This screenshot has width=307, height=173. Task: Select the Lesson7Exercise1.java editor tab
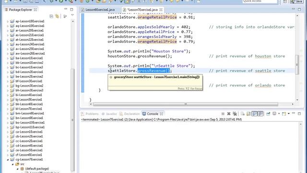tap(142, 10)
